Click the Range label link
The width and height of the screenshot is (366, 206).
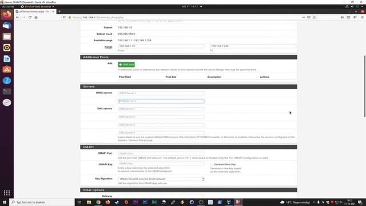[x=108, y=47]
